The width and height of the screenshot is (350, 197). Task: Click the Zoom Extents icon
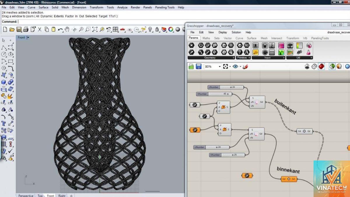point(95,29)
